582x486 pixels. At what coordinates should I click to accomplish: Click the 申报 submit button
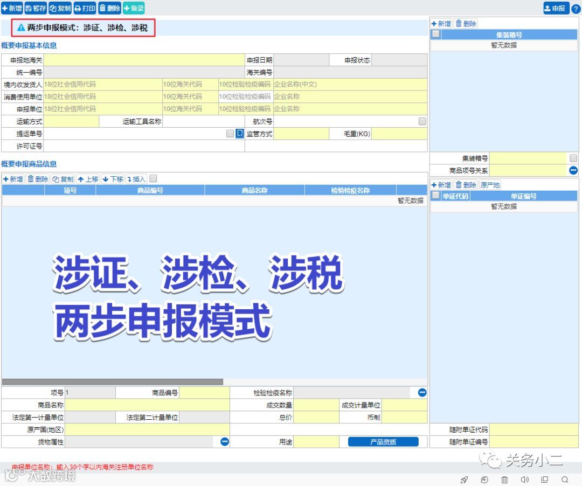point(556,8)
